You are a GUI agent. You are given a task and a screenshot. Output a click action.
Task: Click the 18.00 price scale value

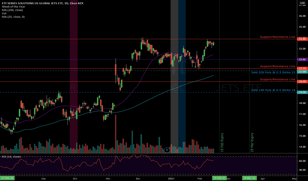coord(302,103)
